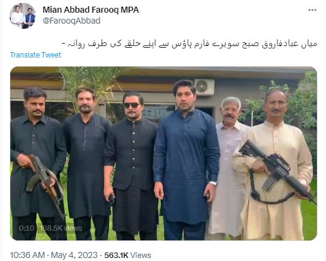Click the Urdu tweet text
The image size is (326, 261).
pyautogui.click(x=190, y=44)
